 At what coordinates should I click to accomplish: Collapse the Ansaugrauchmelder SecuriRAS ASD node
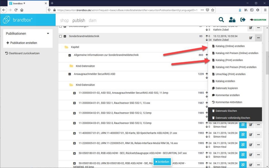coord(70,74)
